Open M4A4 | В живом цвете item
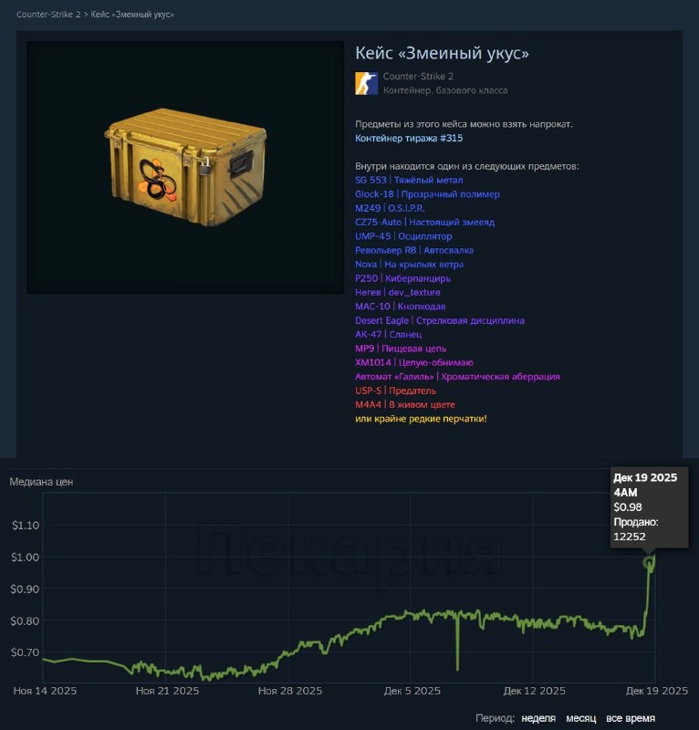Screen dimensions: 699x730 [x=404, y=404]
